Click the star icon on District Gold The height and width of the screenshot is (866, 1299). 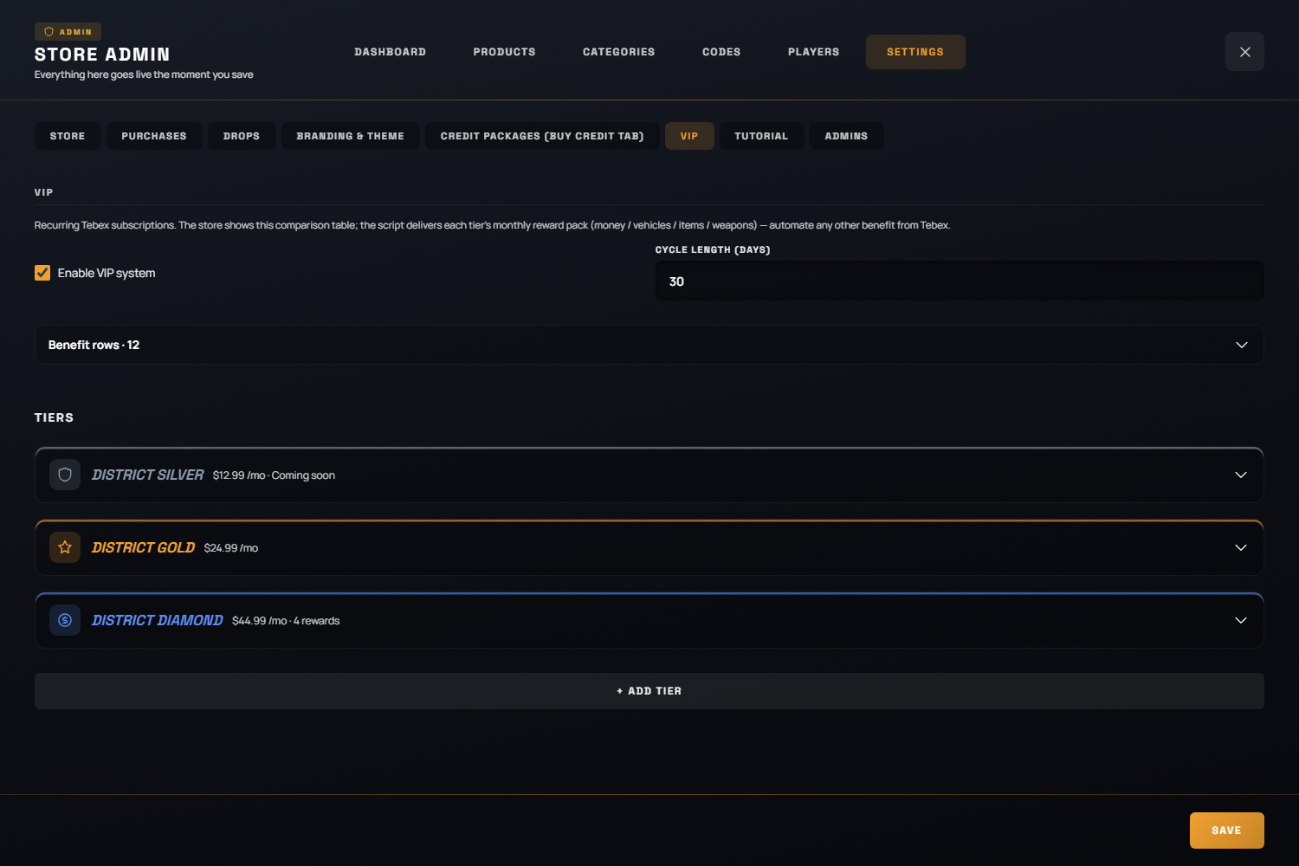click(65, 547)
